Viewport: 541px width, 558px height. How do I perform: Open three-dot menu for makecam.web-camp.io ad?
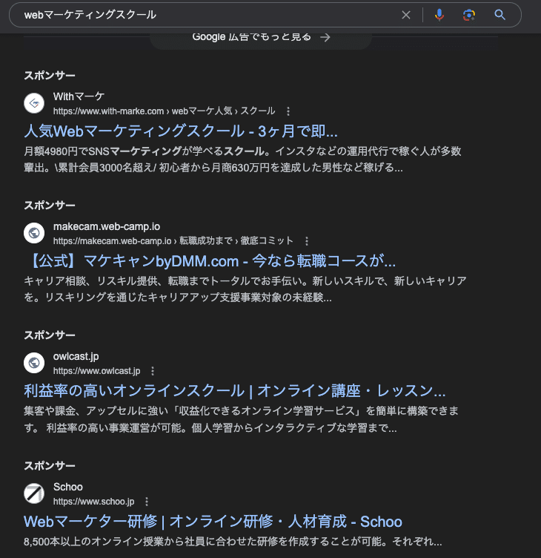coord(307,241)
